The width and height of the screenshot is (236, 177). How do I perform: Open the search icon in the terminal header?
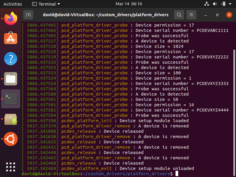click(178, 14)
